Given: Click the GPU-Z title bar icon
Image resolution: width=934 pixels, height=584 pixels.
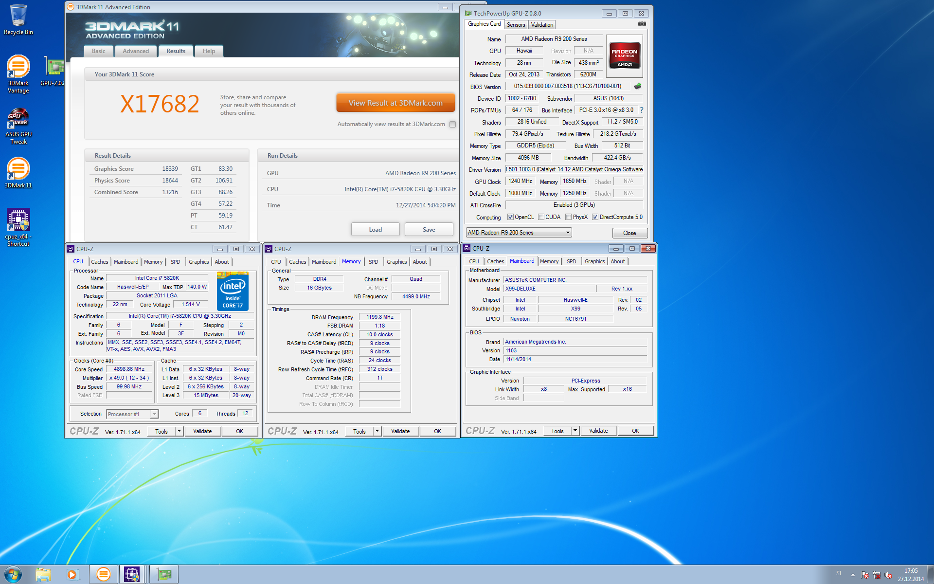Looking at the screenshot, I should coord(468,13).
